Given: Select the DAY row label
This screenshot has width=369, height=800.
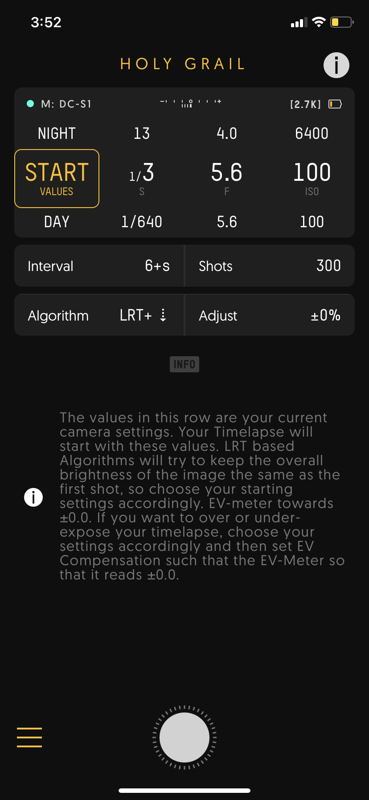Looking at the screenshot, I should (57, 222).
